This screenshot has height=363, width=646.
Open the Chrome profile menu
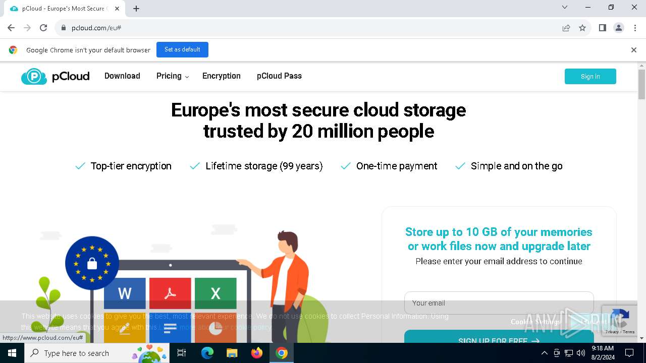click(x=619, y=28)
